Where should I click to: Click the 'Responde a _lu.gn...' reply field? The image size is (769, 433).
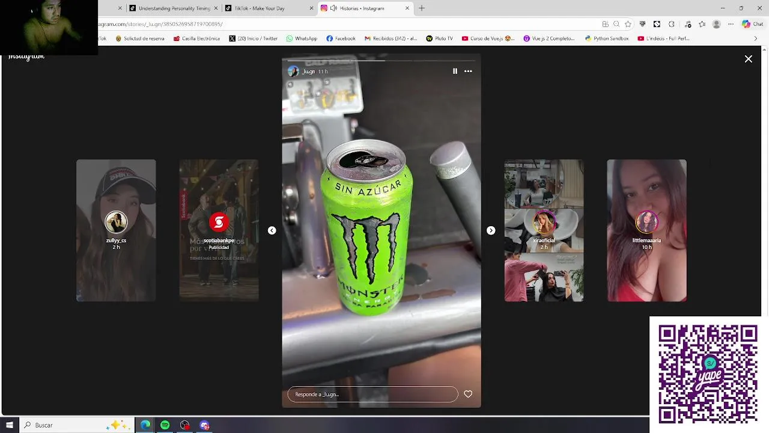(x=372, y=394)
